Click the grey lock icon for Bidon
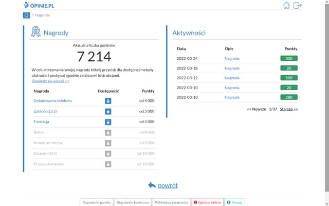 click(108, 132)
